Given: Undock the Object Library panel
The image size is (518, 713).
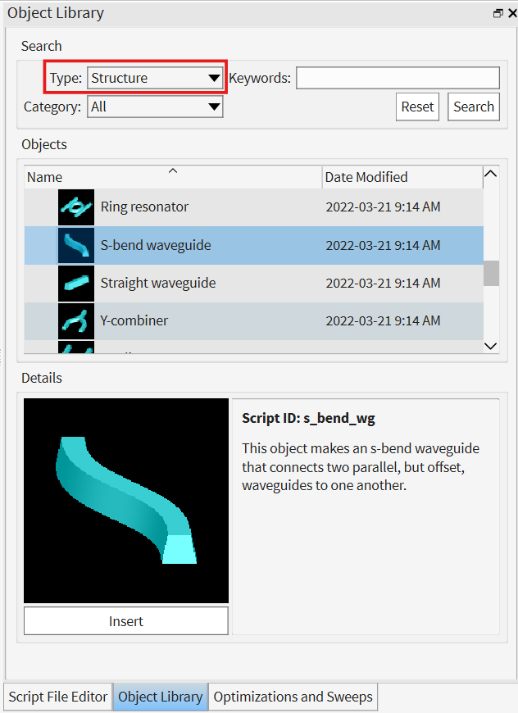Looking at the screenshot, I should (x=498, y=13).
